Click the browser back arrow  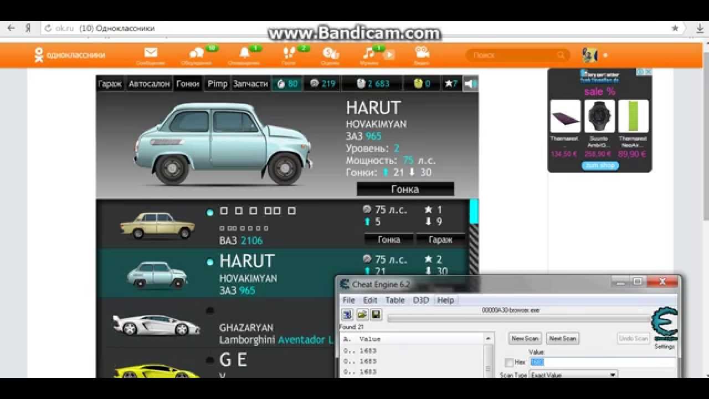click(x=11, y=28)
